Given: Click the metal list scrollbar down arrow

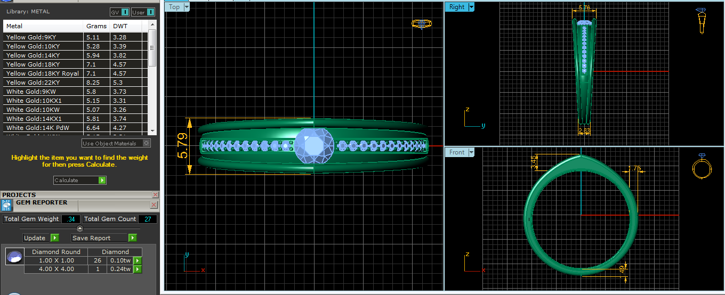Looking at the screenshot, I should [x=152, y=130].
